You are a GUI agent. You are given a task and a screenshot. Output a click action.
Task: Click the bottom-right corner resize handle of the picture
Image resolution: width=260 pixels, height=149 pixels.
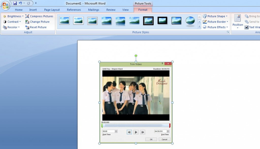[172, 143]
